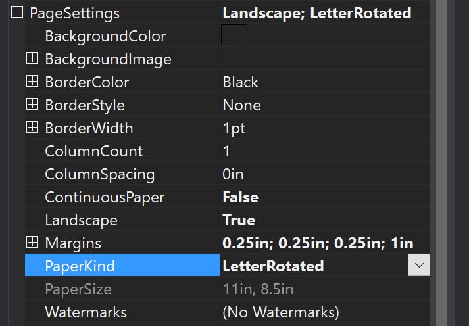This screenshot has width=469, height=326.
Task: Expand the BackgroundImage property
Action: pyautogui.click(x=32, y=59)
